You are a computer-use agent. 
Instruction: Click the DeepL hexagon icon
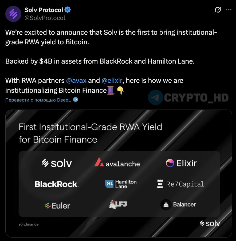[x=75, y=100]
